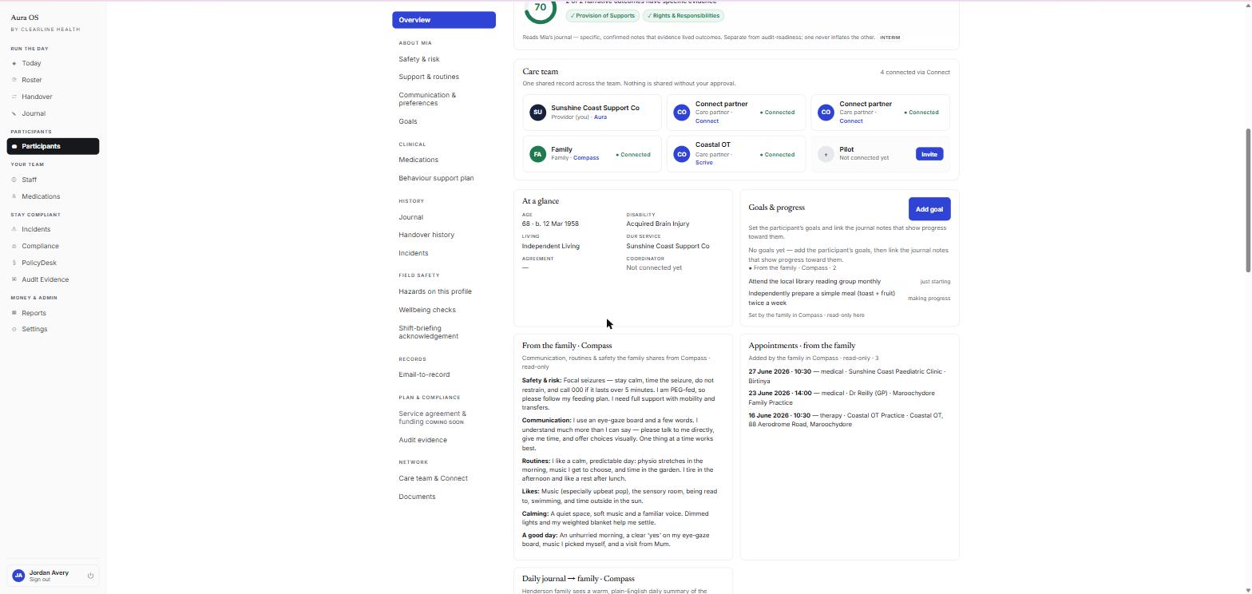Viewport: 1252px width, 594px height.
Task: Click the INTERIM tag
Action: [x=890, y=38]
